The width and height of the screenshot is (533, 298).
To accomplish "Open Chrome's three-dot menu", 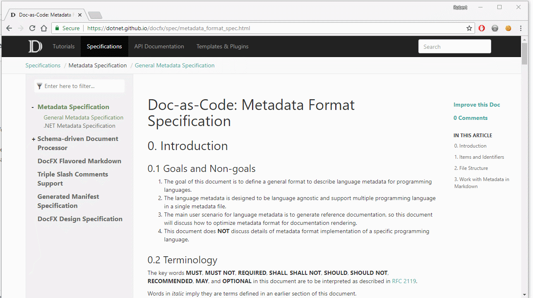I will click(521, 28).
